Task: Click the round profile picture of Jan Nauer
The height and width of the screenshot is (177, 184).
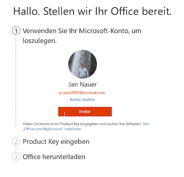Action: [83, 64]
